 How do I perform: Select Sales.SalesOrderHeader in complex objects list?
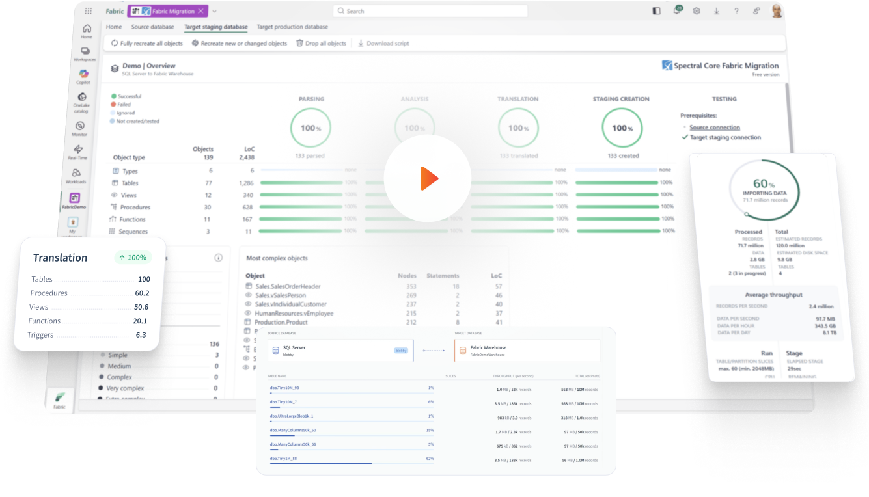coord(287,286)
